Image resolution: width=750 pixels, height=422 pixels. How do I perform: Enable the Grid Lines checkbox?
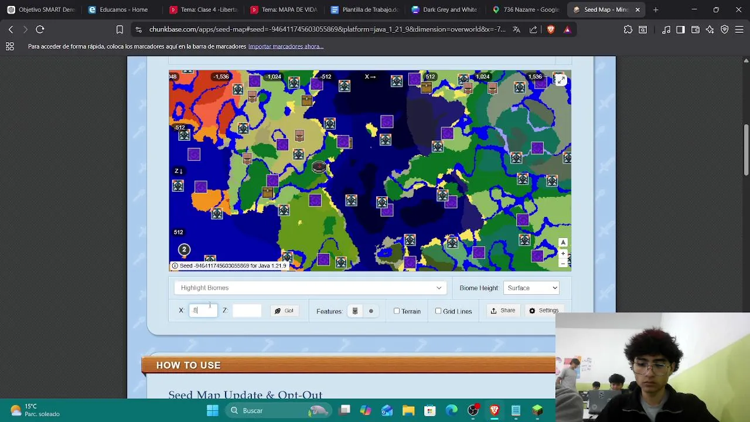pos(438,311)
